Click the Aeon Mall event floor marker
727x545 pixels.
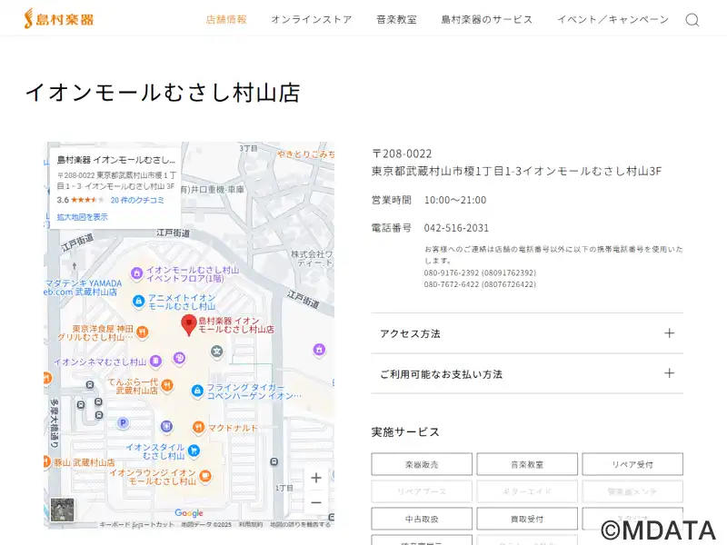136,273
